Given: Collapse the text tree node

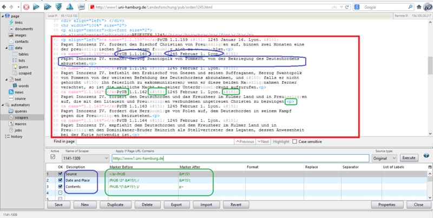Looking at the screenshot, I should [x=6, y=80].
